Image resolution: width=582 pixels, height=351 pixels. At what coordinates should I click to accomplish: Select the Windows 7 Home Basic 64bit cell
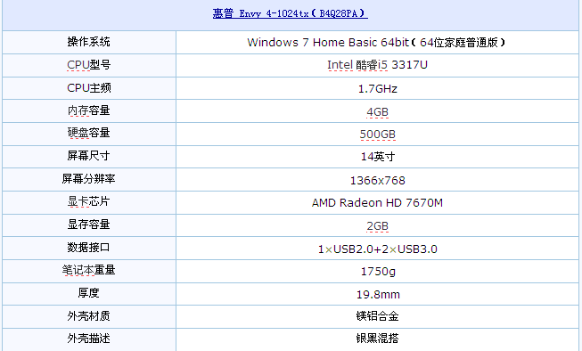click(x=377, y=42)
